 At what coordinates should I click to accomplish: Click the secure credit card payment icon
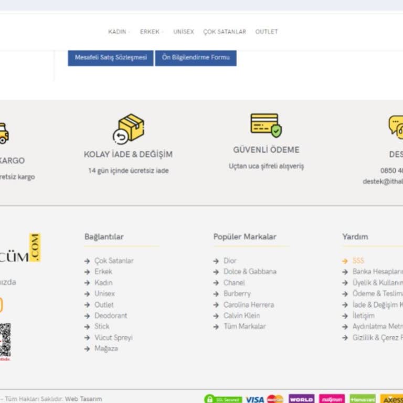tap(266, 125)
